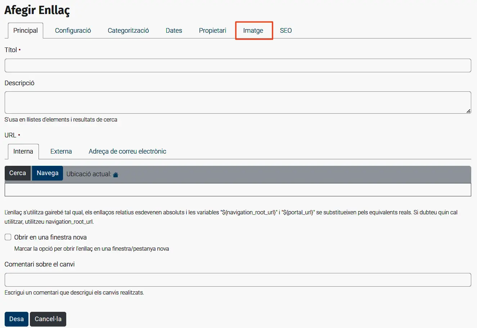Select the Dates tab
The image size is (477, 328).
coord(174,31)
